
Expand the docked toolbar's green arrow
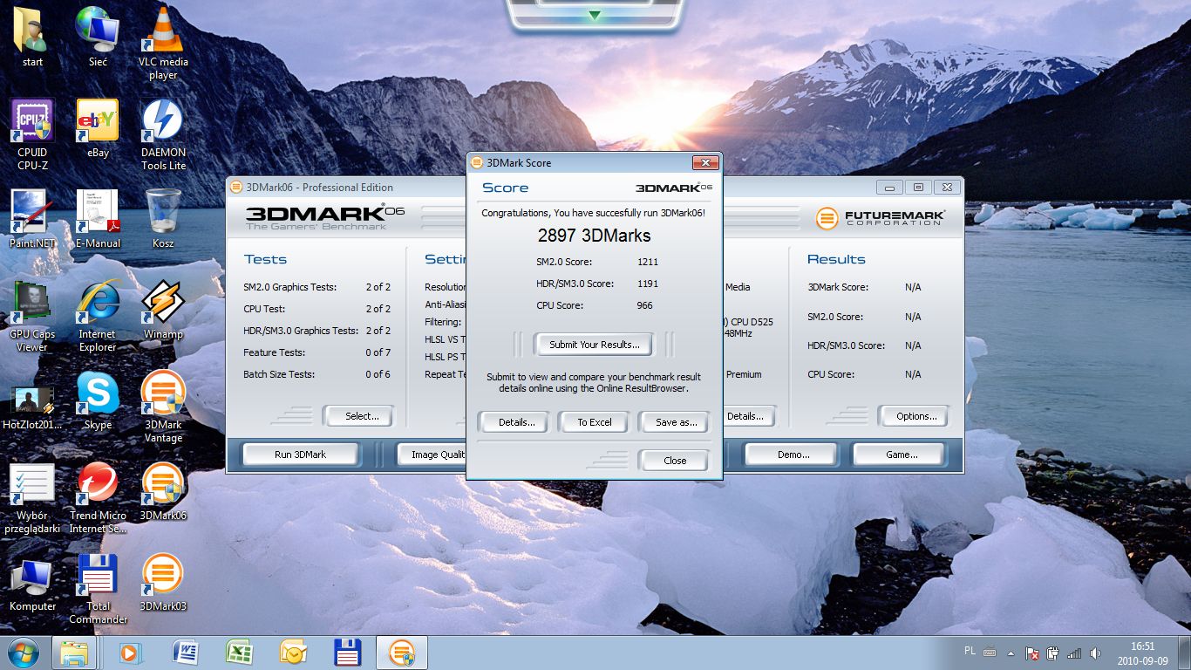(x=595, y=16)
